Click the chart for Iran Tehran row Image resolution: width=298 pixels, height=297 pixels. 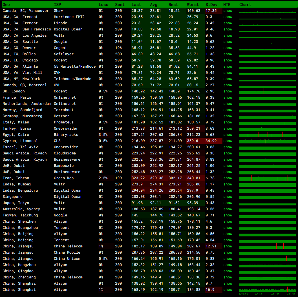(x=267, y=178)
